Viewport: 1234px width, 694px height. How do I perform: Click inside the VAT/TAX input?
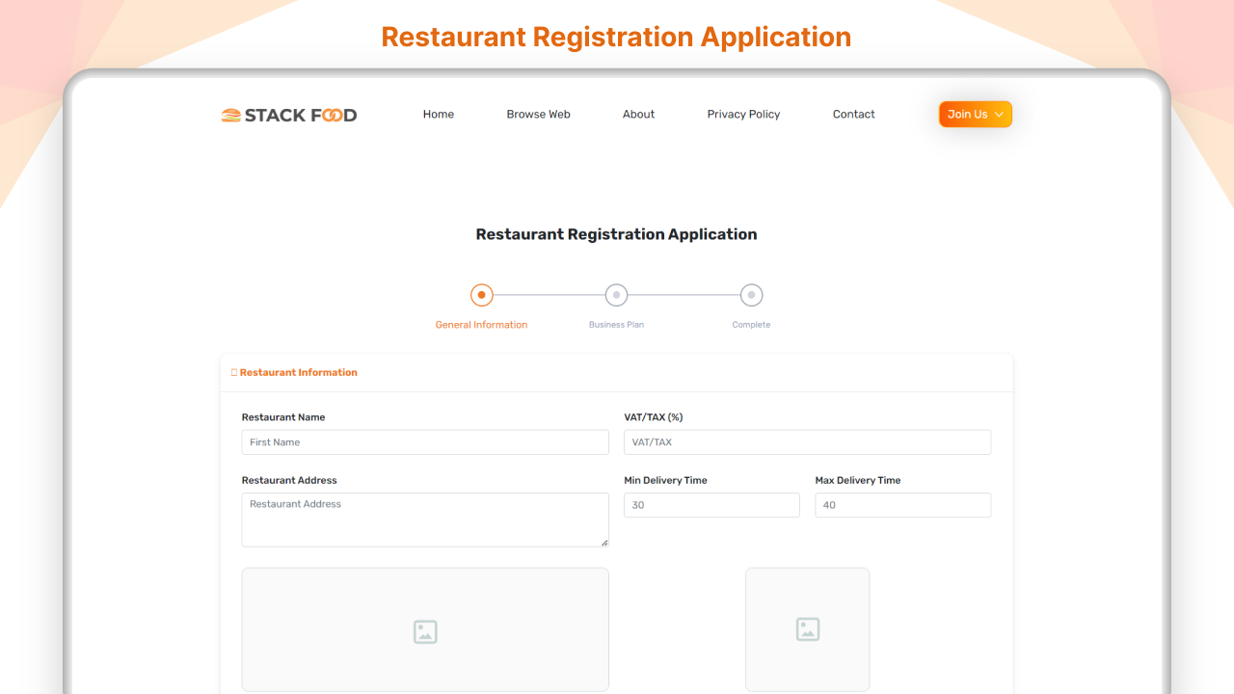pyautogui.click(x=807, y=441)
